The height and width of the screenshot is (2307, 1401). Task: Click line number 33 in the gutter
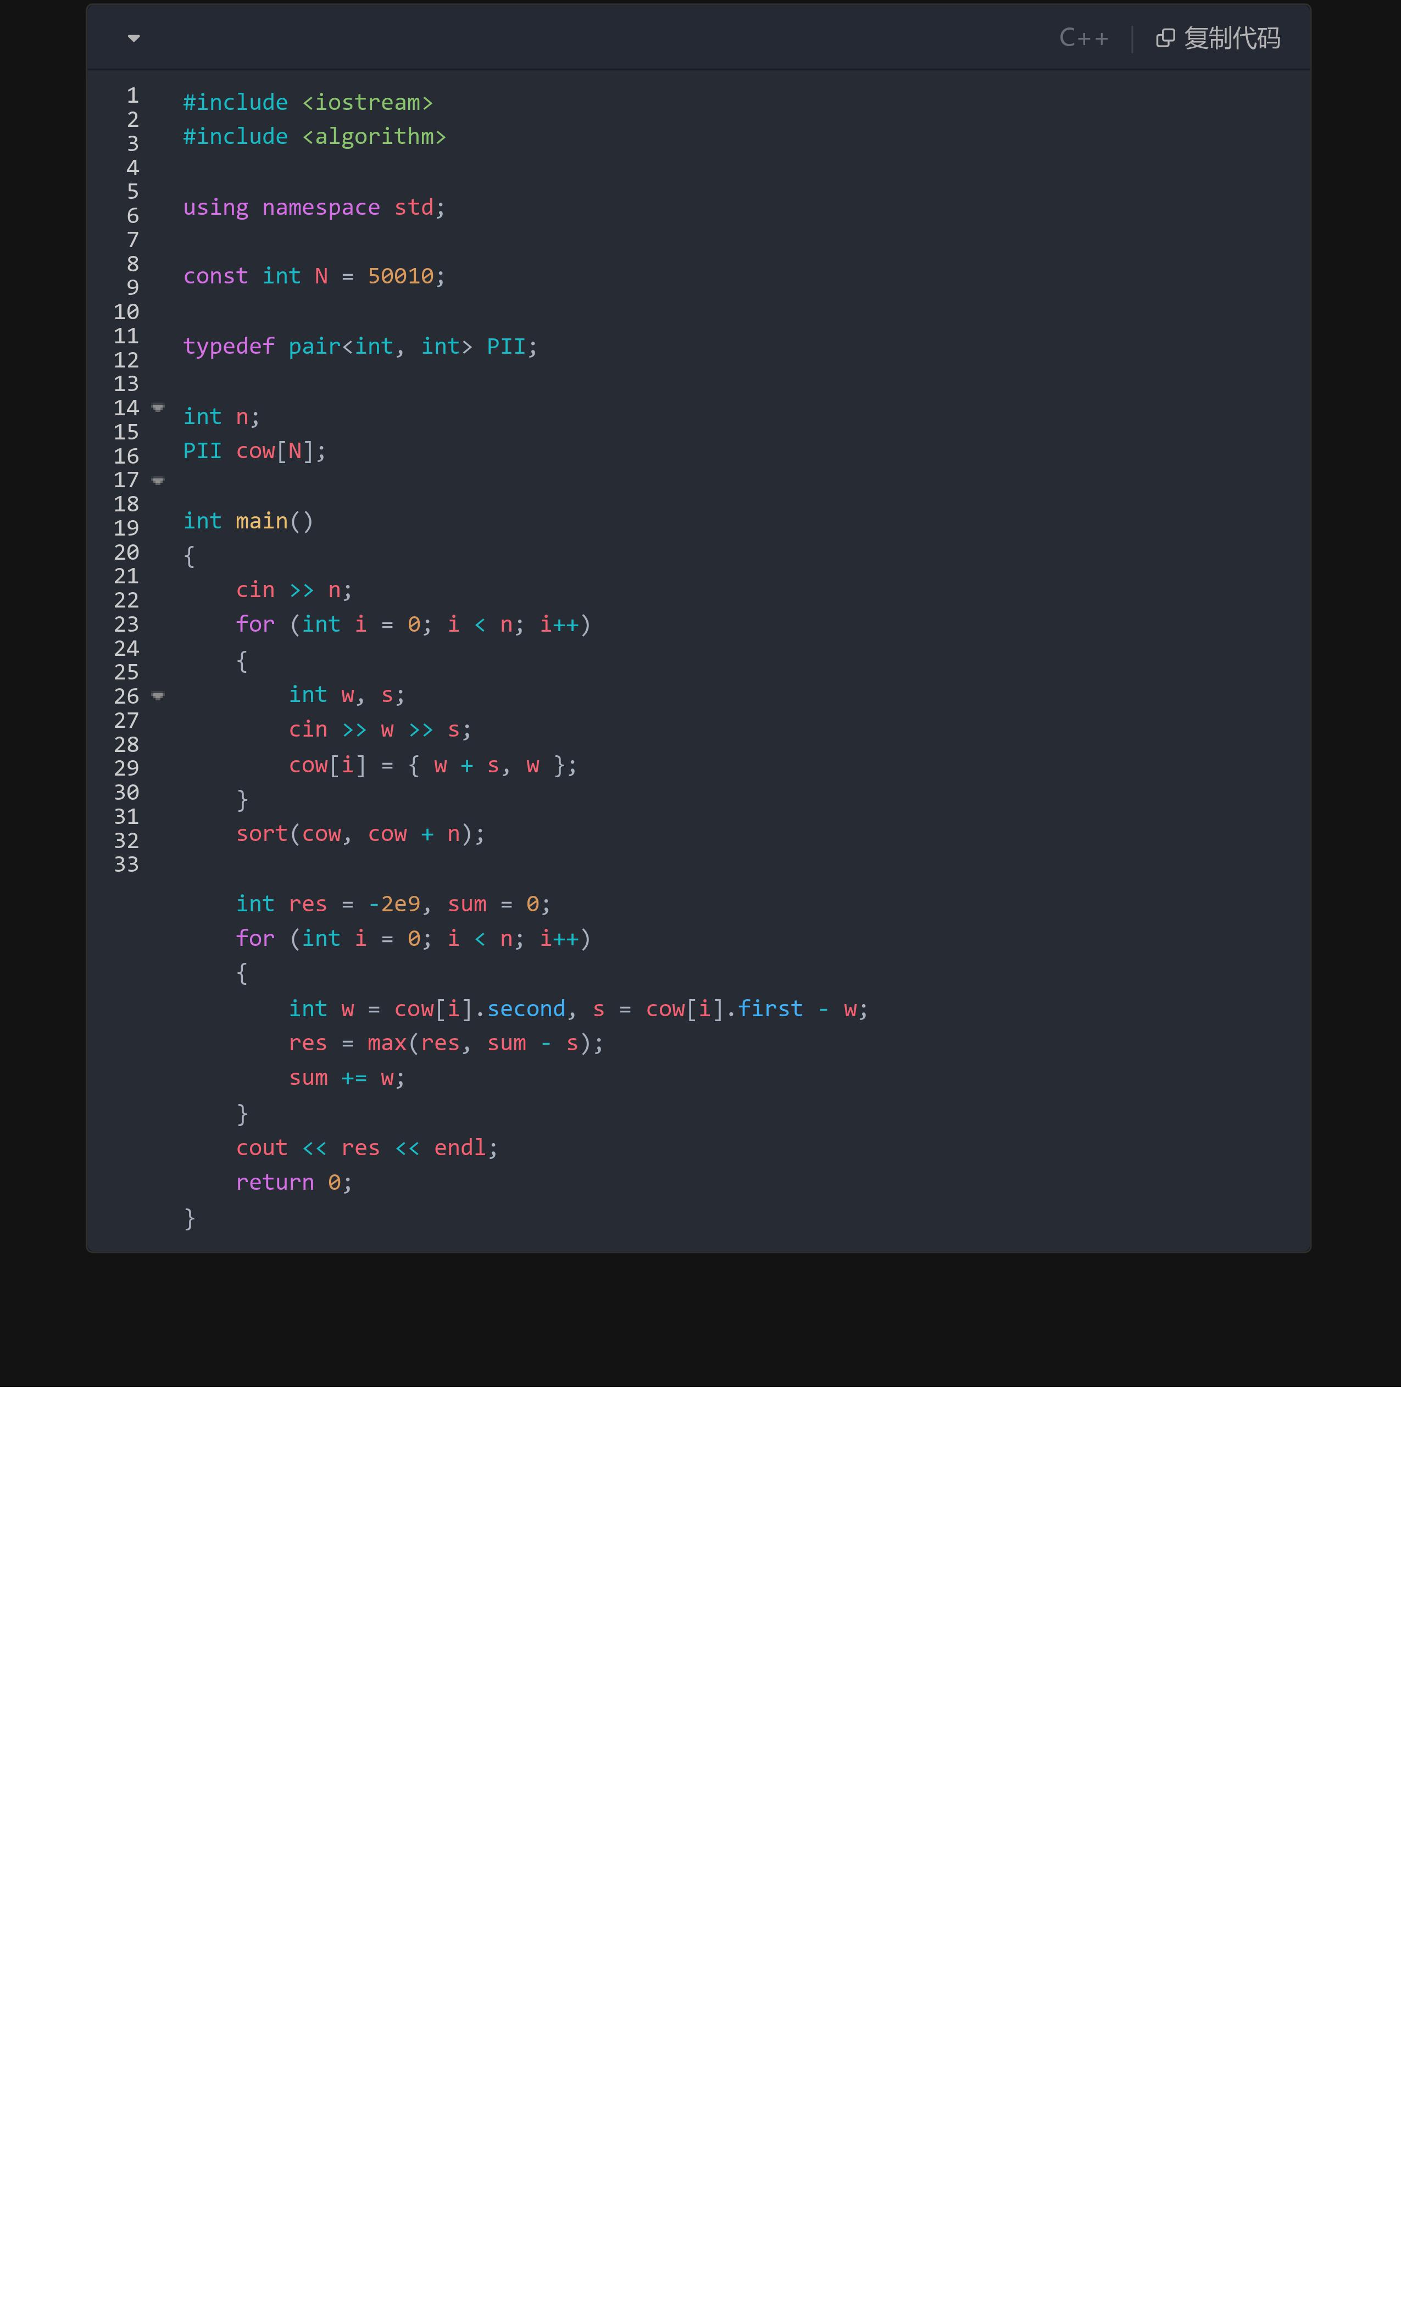[126, 864]
